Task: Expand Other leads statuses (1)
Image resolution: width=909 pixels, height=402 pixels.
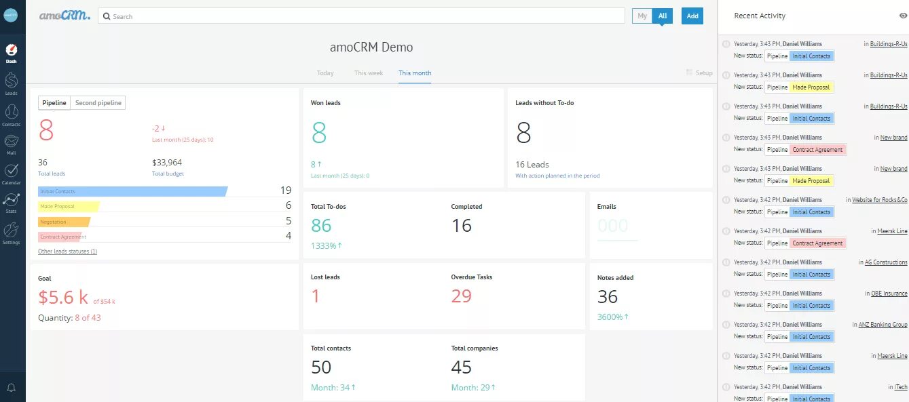Action: (x=68, y=252)
